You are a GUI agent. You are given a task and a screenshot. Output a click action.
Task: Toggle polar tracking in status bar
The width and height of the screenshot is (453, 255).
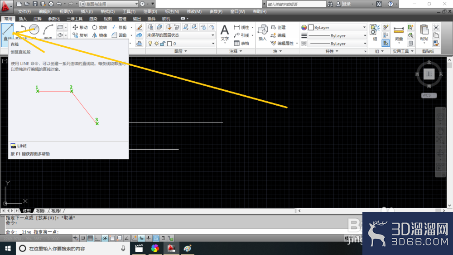click(105, 238)
